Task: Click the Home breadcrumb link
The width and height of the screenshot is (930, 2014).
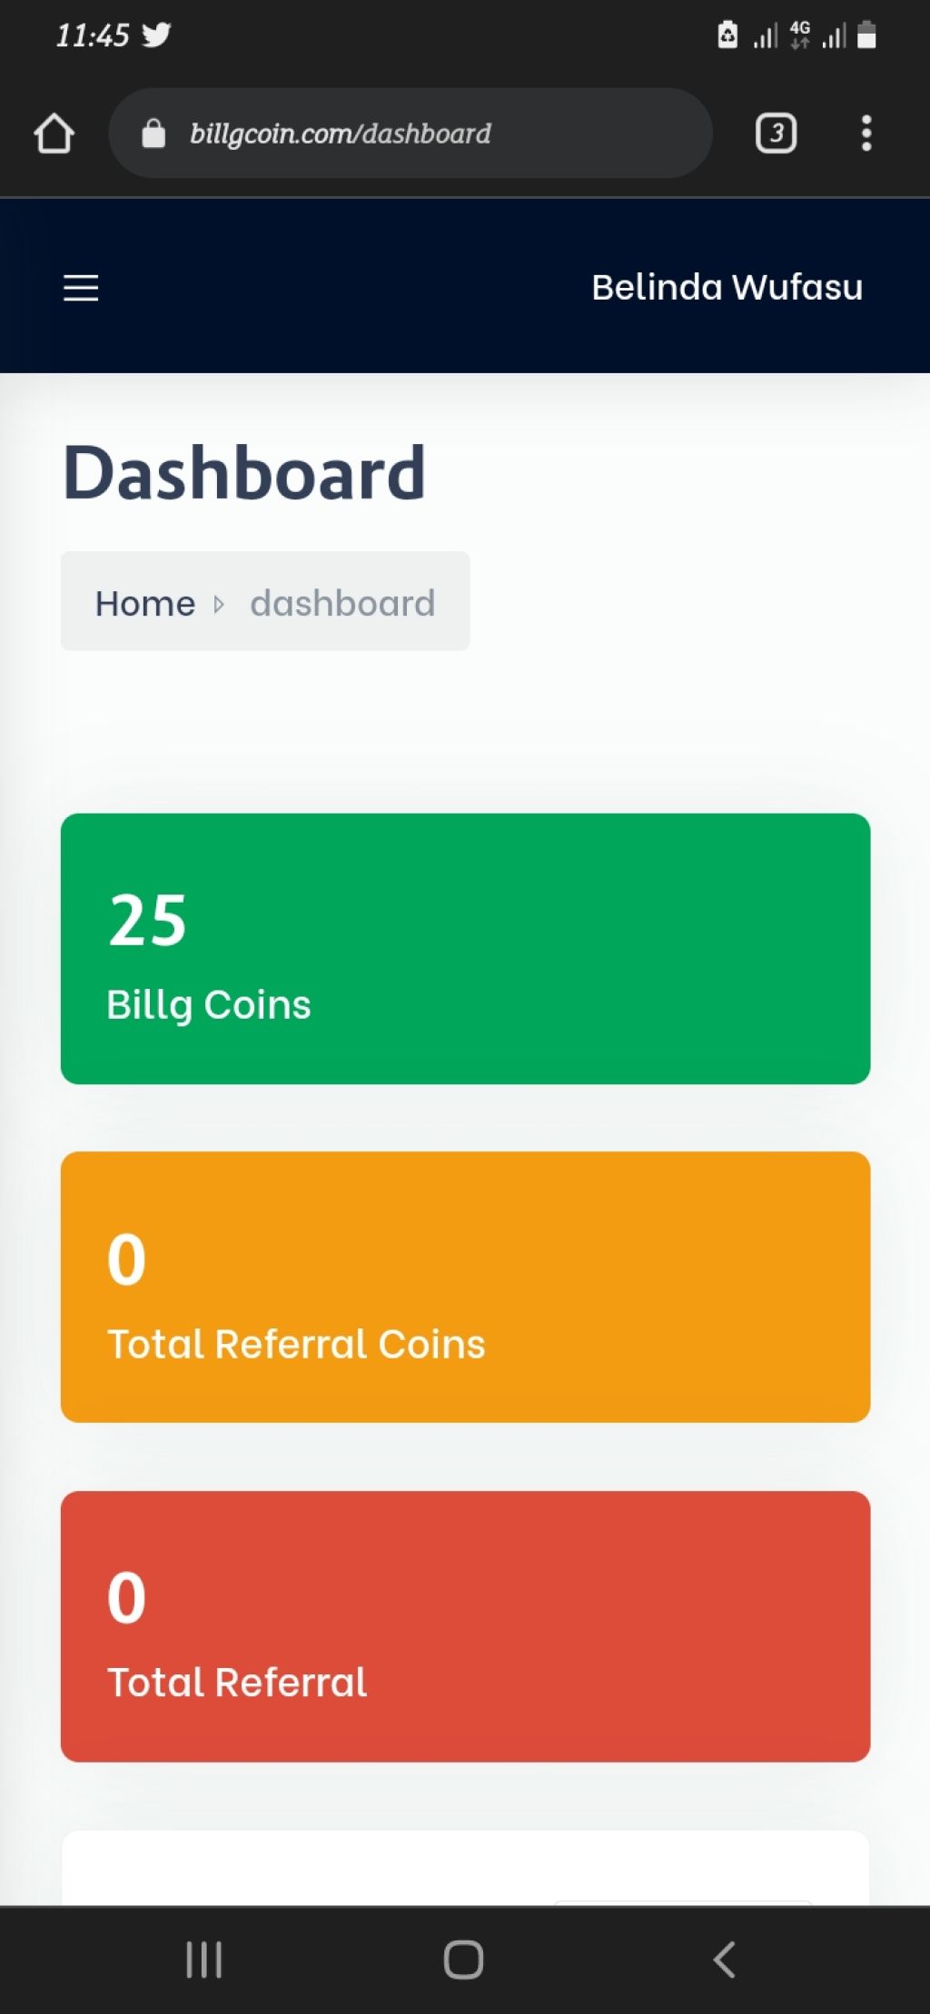Action: [x=145, y=603]
